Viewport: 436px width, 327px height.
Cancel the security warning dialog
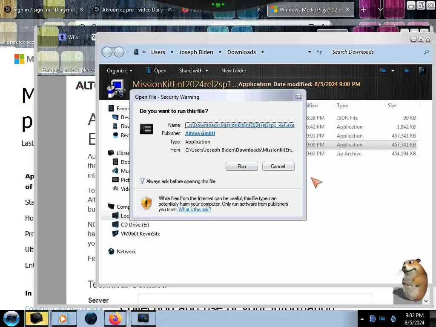(278, 166)
